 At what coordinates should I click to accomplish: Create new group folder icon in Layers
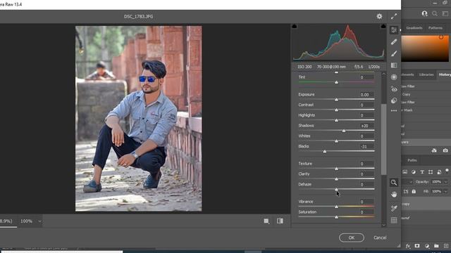point(436,246)
